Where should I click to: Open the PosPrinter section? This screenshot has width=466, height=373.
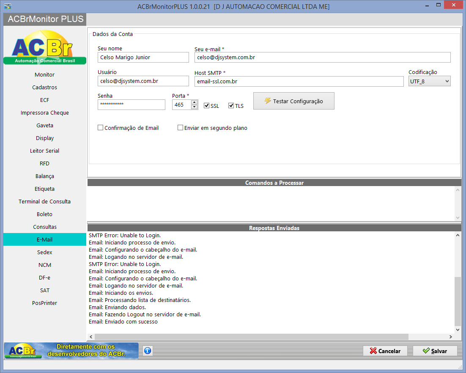coord(44,303)
